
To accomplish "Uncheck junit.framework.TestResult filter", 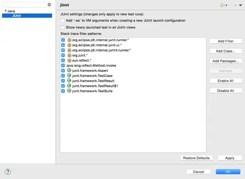I will tap(63, 81).
